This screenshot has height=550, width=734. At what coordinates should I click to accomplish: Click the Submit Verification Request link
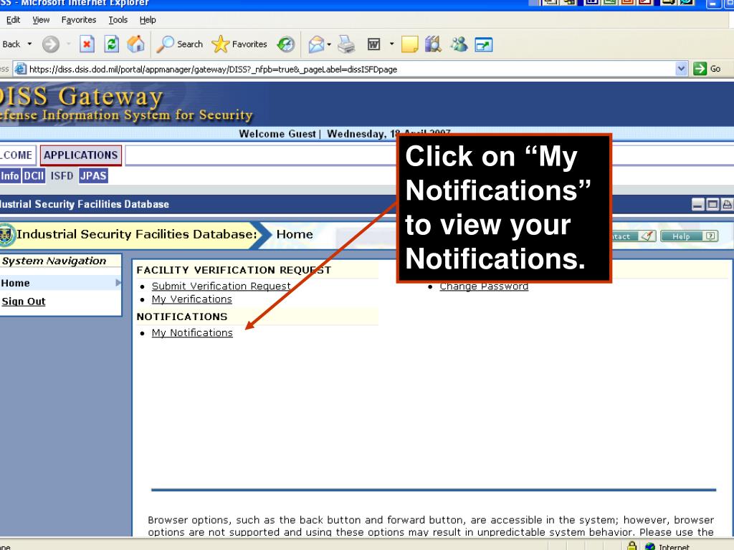coord(221,286)
